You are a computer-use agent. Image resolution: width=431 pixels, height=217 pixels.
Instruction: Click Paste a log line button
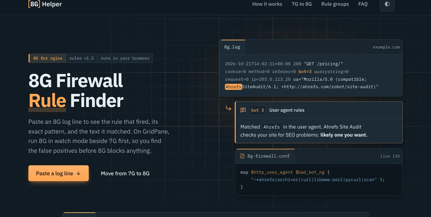pyautogui.click(x=58, y=173)
